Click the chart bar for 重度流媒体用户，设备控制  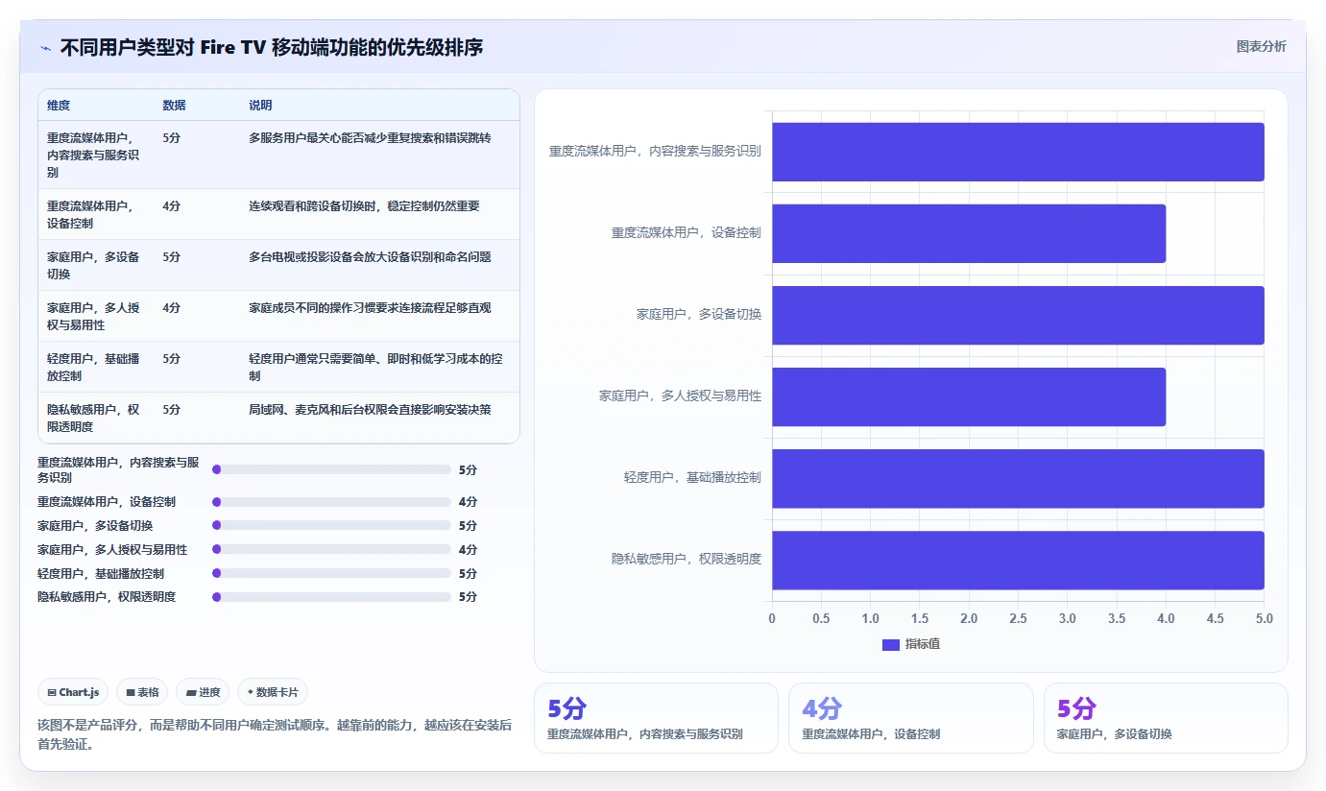[x=969, y=233]
